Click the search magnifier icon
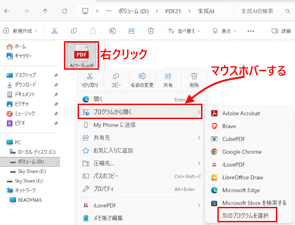Screen dimensions: 295x225 (287, 11)
